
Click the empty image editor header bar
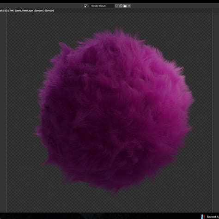(x=170, y=6)
